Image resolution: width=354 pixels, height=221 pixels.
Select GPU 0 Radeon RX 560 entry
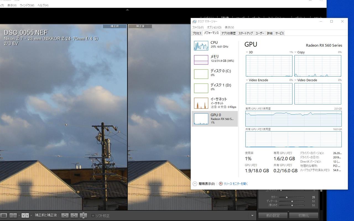215,119
